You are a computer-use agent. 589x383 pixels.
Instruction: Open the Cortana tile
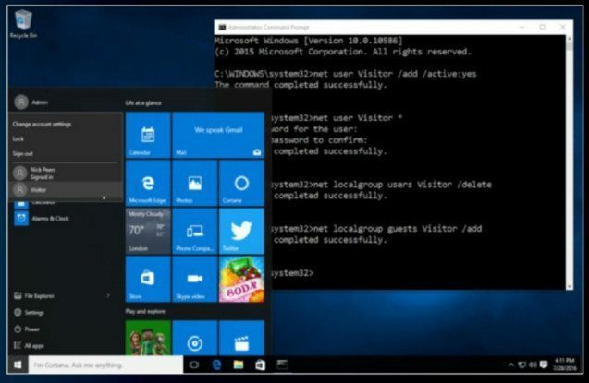coord(241,184)
